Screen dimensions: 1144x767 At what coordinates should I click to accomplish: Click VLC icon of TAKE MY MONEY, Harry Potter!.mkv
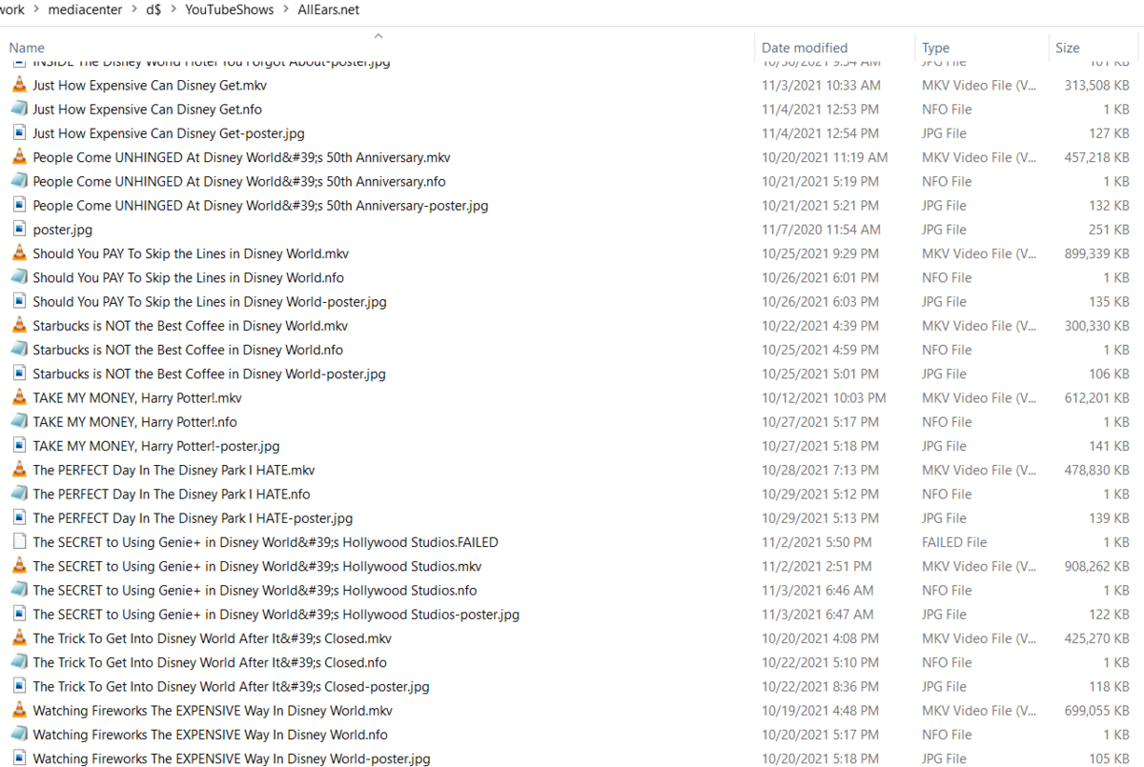coord(19,397)
